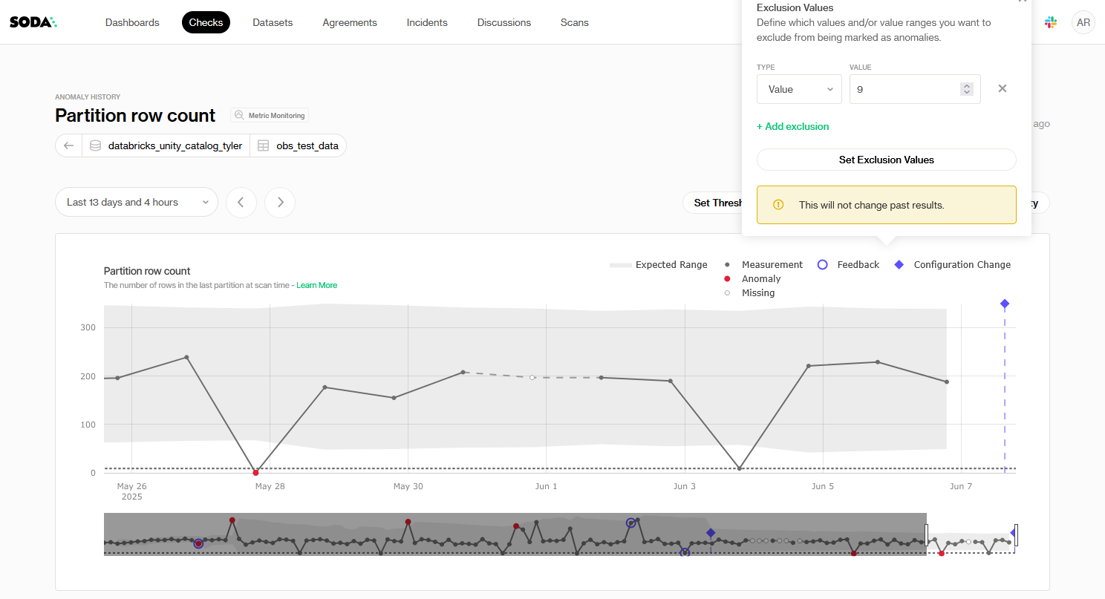
Task: Open the AR user avatar menu
Action: [x=1083, y=22]
